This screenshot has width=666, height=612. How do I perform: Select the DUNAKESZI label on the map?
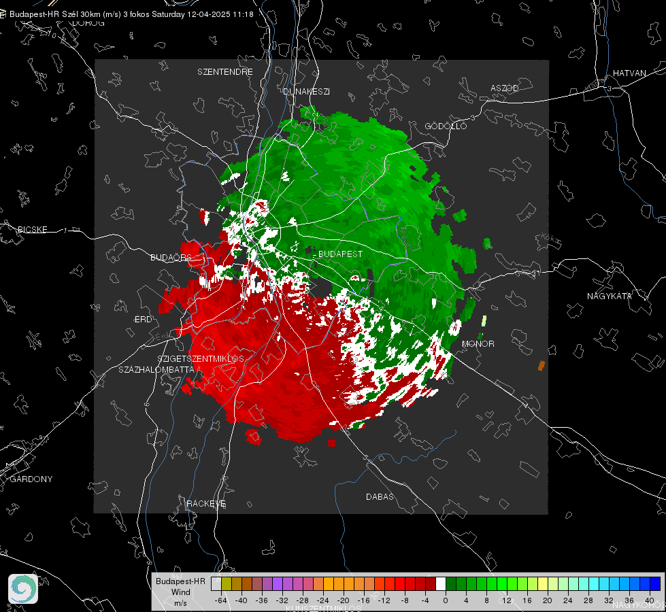[306, 91]
